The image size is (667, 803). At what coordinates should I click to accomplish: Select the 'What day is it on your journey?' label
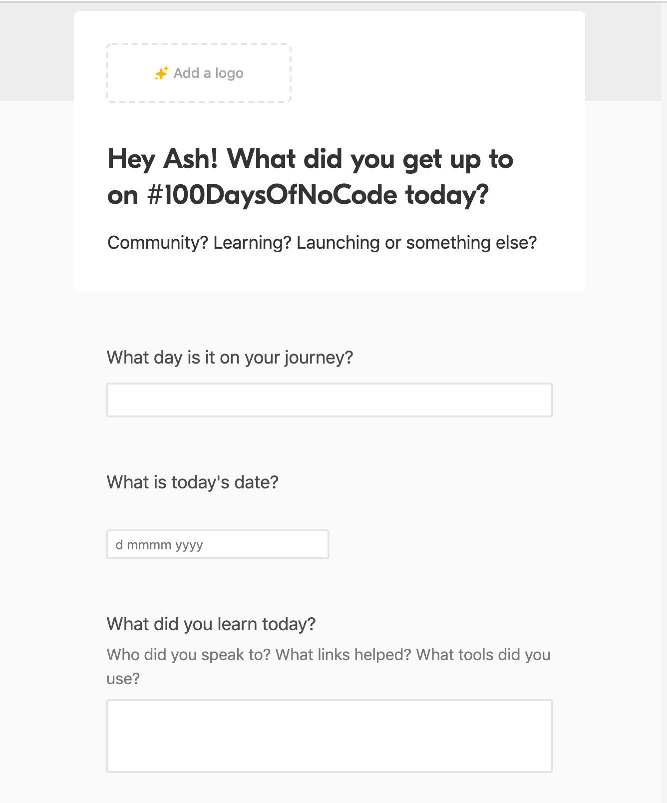coord(230,358)
